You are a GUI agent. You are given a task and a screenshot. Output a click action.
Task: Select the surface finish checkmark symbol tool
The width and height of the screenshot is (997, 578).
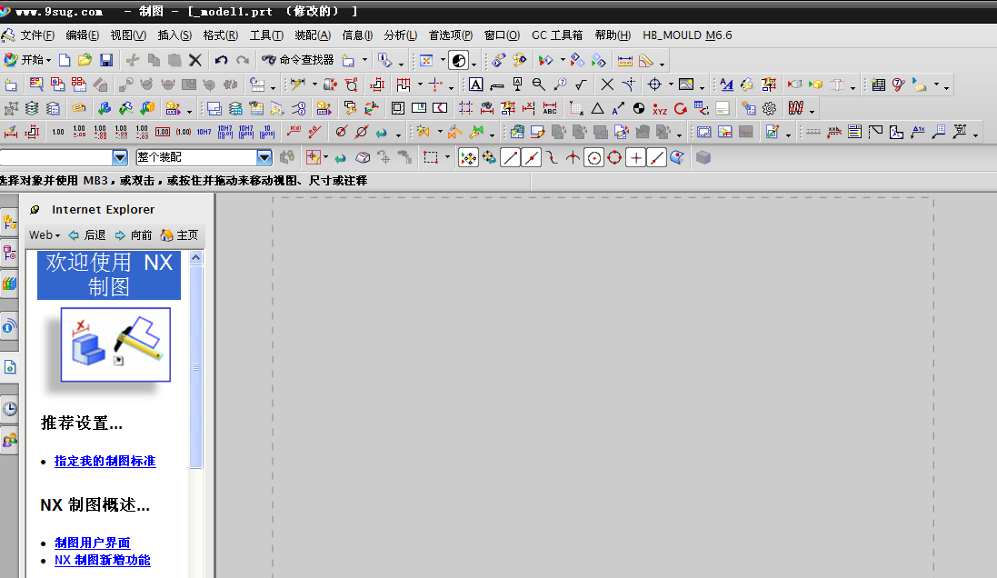tap(581, 85)
